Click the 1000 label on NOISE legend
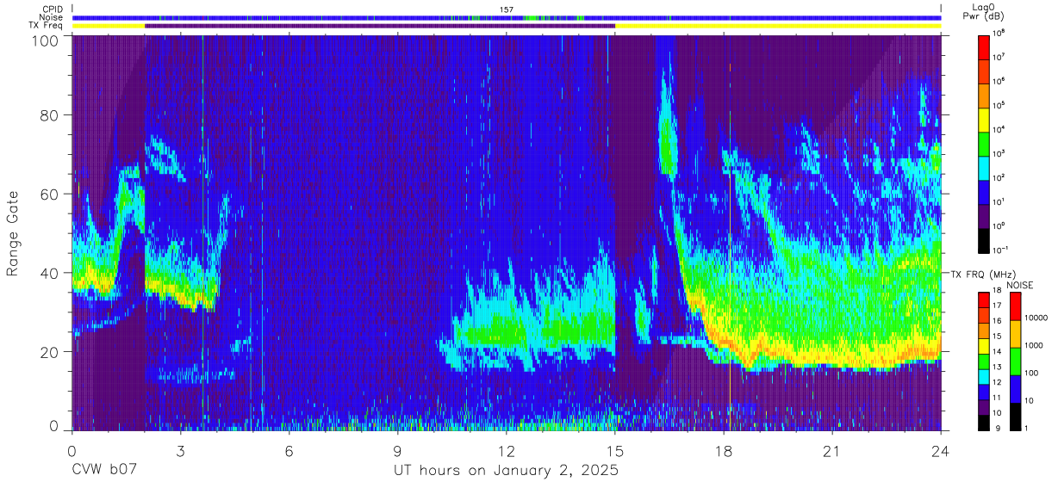 (1034, 346)
